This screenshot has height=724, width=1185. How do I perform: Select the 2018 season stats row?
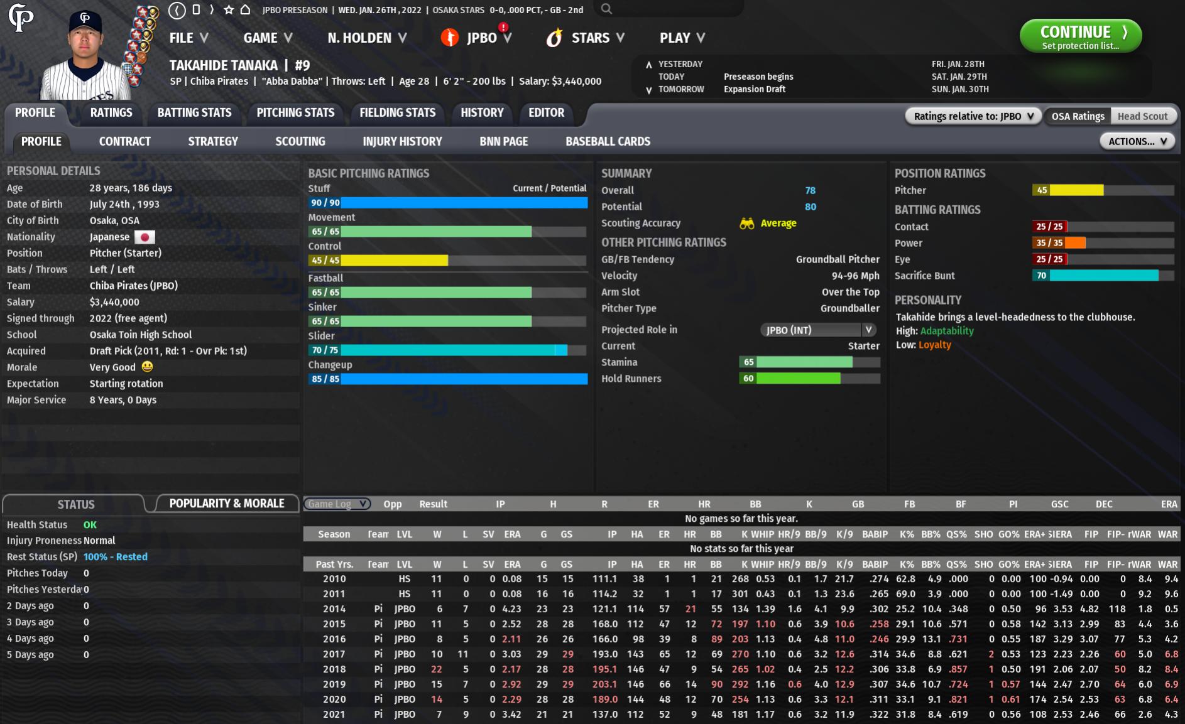pyautogui.click(x=741, y=669)
